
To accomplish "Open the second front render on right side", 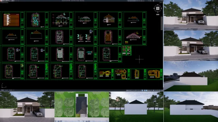I will coord(191,46).
